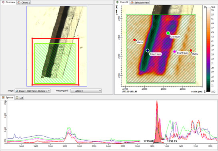
Task: Click the Bright layer label
Action: 182,53
